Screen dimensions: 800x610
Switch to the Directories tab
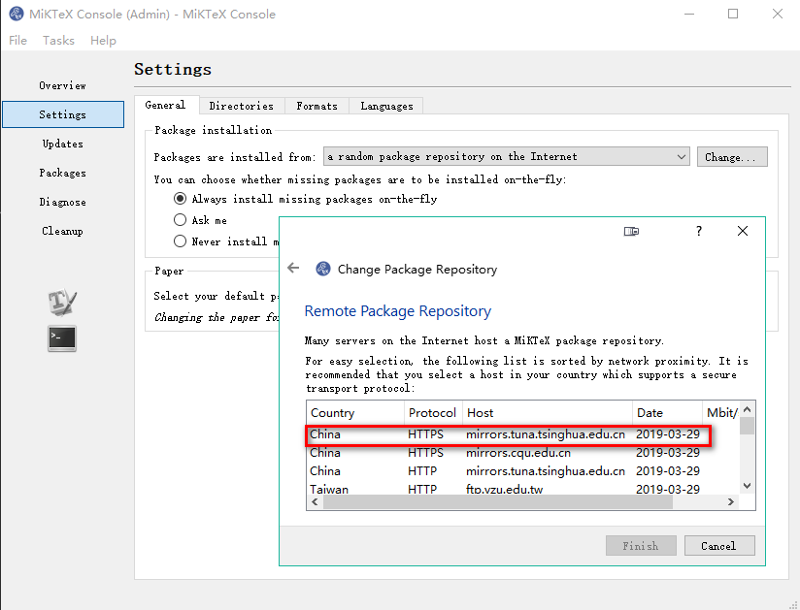242,106
